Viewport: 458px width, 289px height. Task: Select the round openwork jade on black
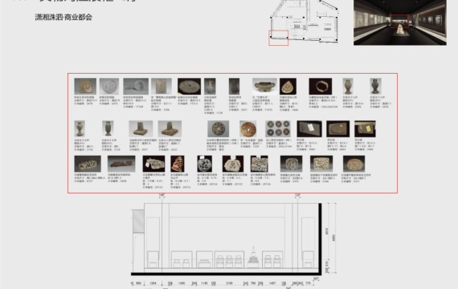tap(204, 164)
